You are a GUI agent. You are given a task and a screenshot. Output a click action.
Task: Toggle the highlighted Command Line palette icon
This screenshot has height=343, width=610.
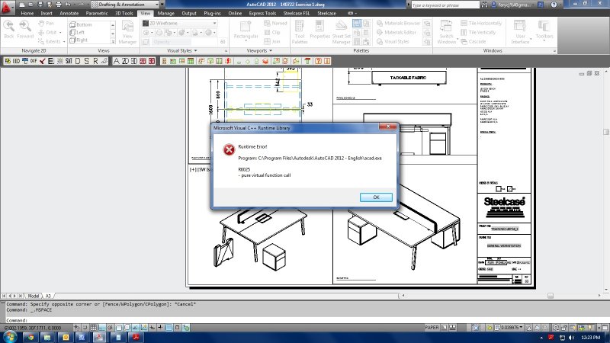[357, 24]
